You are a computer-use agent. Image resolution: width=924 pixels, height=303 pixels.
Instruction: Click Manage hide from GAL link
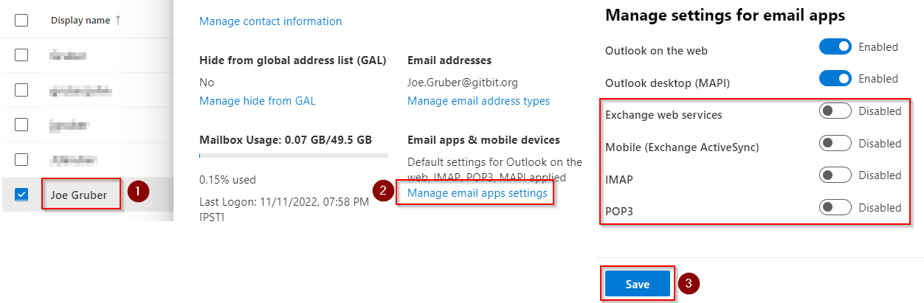click(257, 101)
